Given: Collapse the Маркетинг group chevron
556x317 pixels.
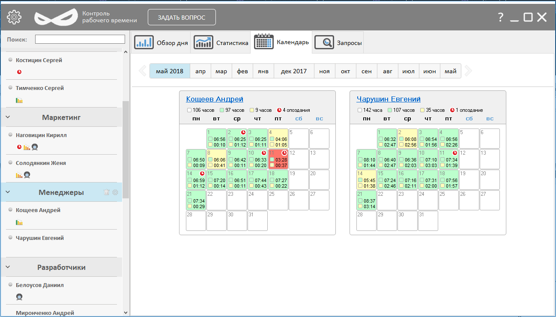Looking at the screenshot, I should click(8, 117).
